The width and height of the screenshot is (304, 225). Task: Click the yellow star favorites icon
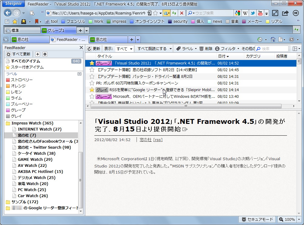15,22
